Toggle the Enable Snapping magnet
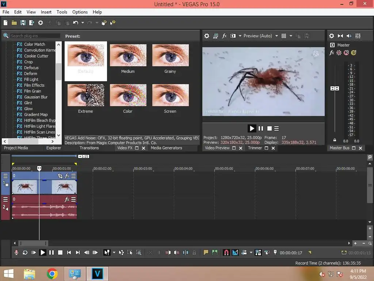Image resolution: width=374 pixels, height=281 pixels. pos(226,252)
